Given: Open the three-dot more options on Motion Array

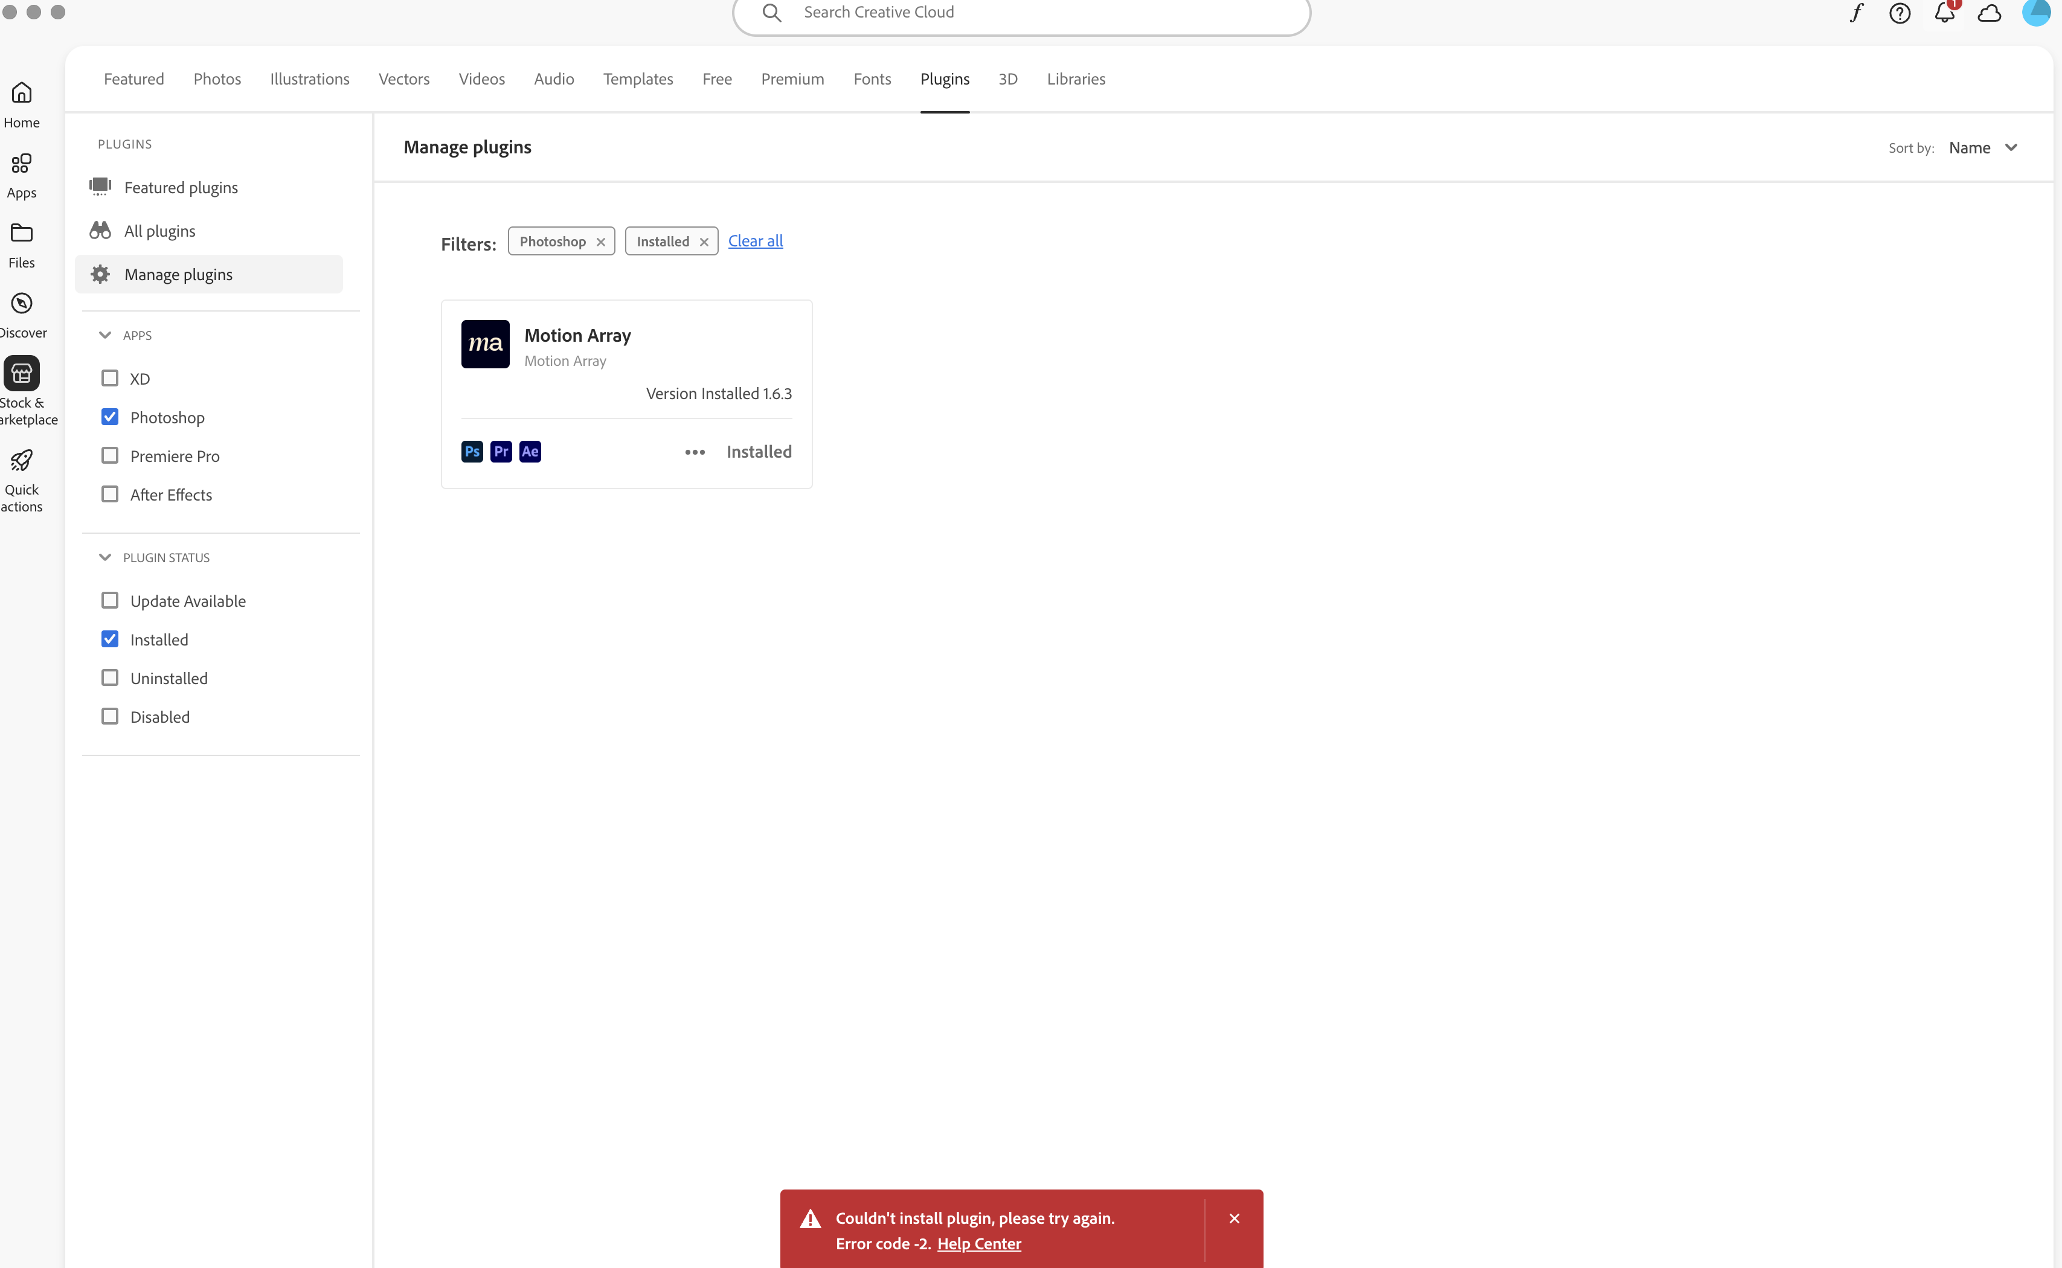Looking at the screenshot, I should [x=695, y=452].
